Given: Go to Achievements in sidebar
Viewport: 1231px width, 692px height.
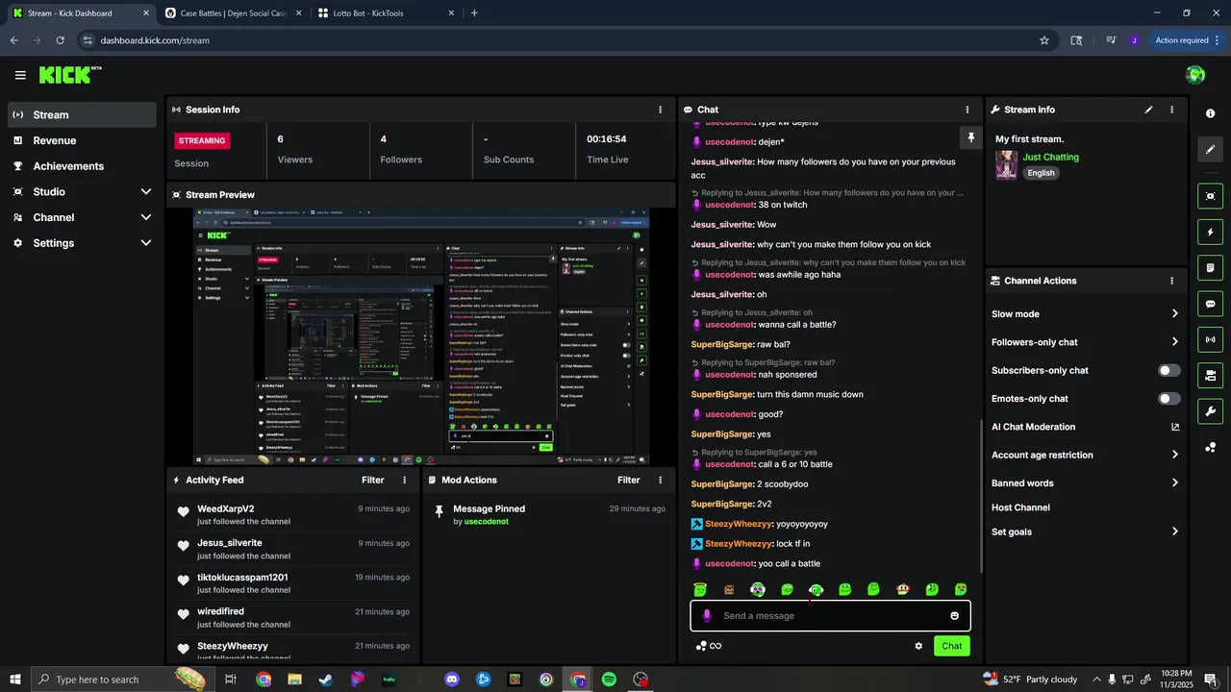Looking at the screenshot, I should pyautogui.click(x=82, y=166).
